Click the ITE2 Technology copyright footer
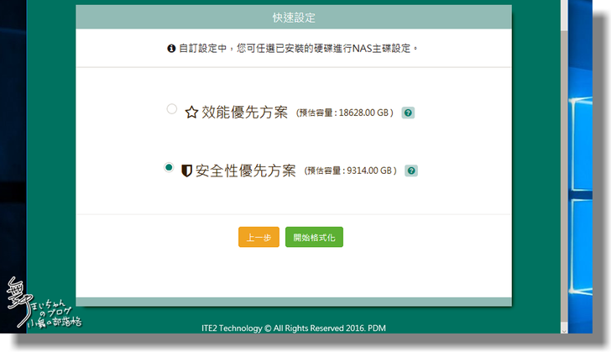The width and height of the screenshot is (611, 352). pyautogui.click(x=293, y=328)
